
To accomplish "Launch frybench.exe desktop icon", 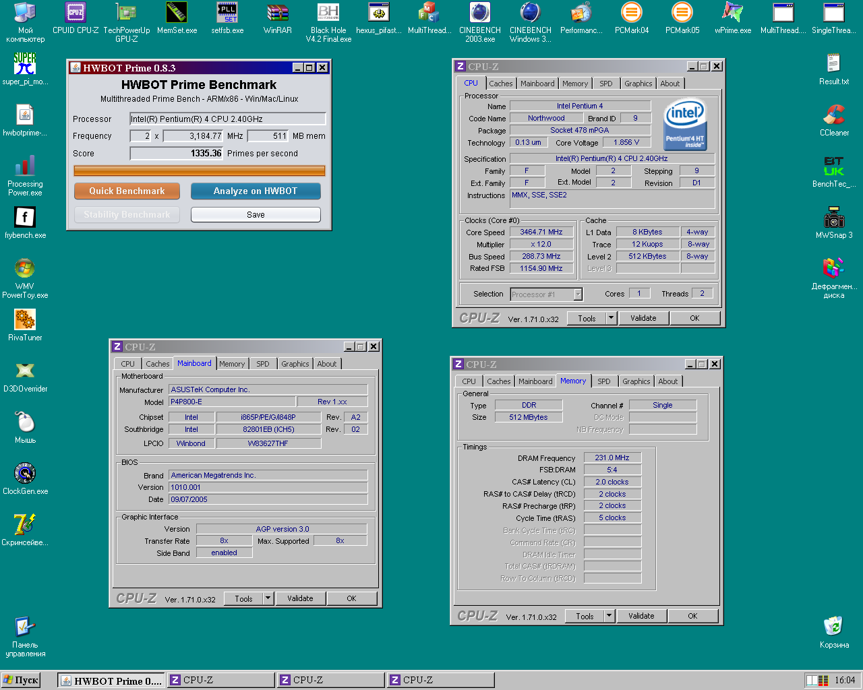I will point(25,223).
